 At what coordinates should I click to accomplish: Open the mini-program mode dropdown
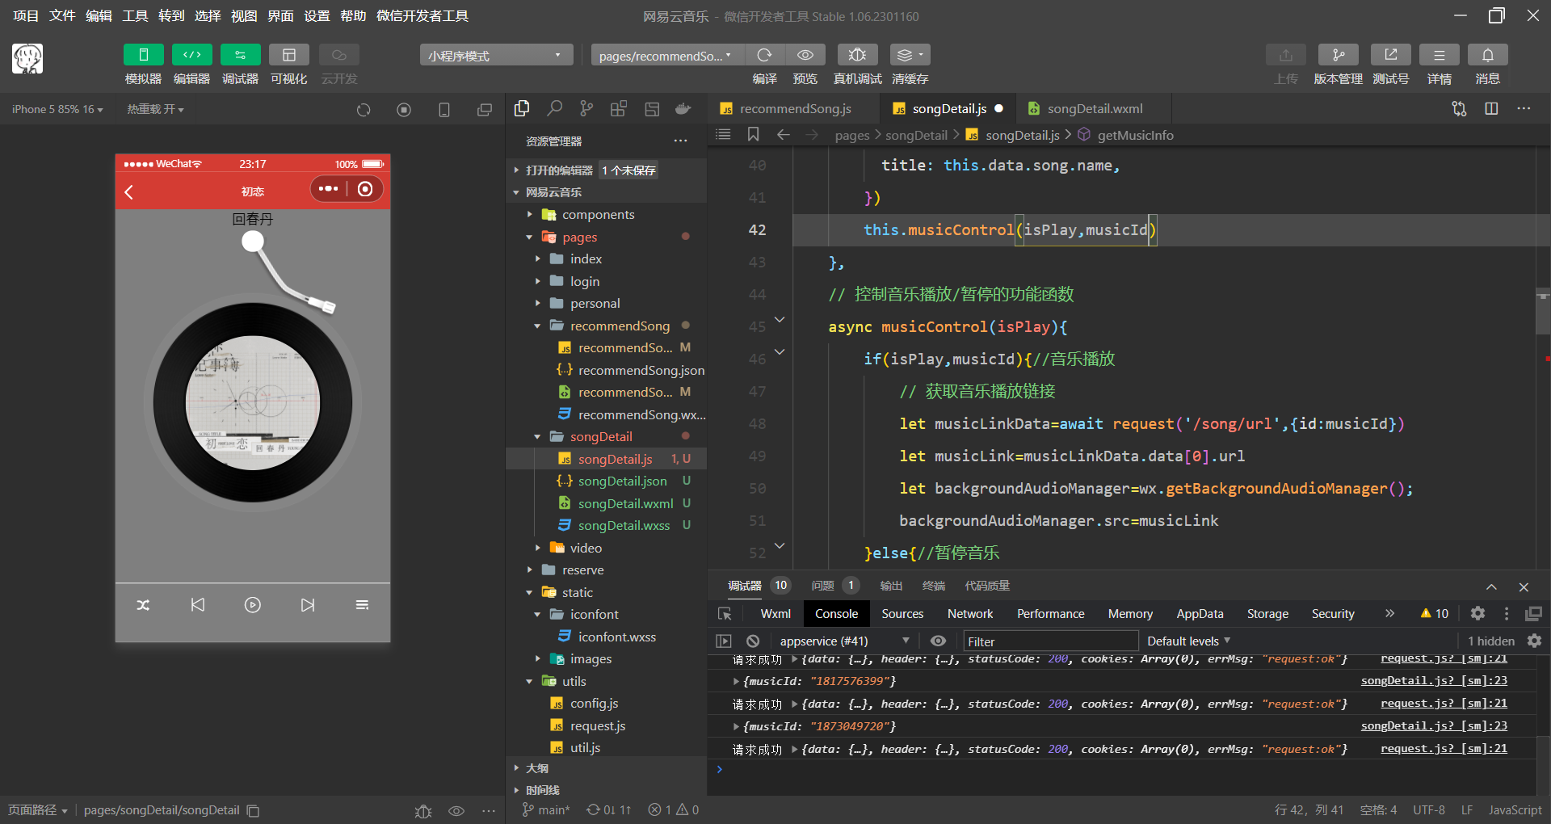pos(496,55)
